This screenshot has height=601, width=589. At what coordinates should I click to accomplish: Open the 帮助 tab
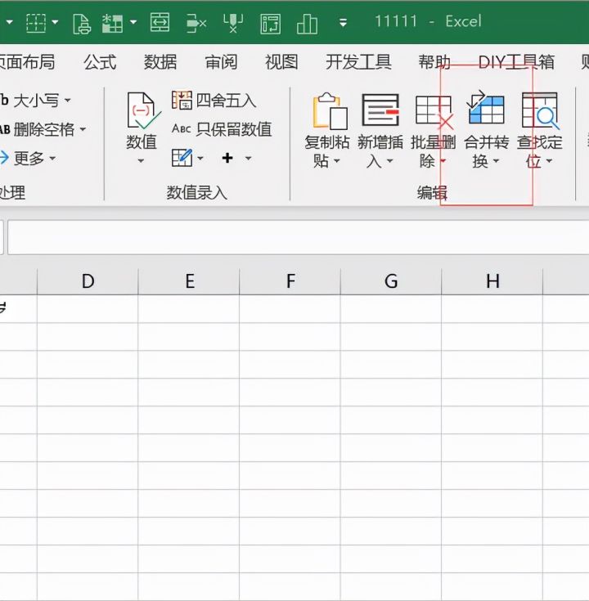click(434, 61)
